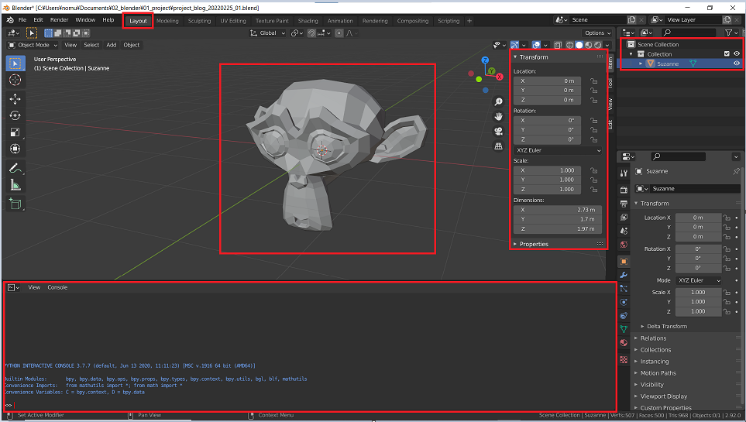Switch to Shading workspace tab
Screen dimensions: 746x422
pyautogui.click(x=308, y=21)
